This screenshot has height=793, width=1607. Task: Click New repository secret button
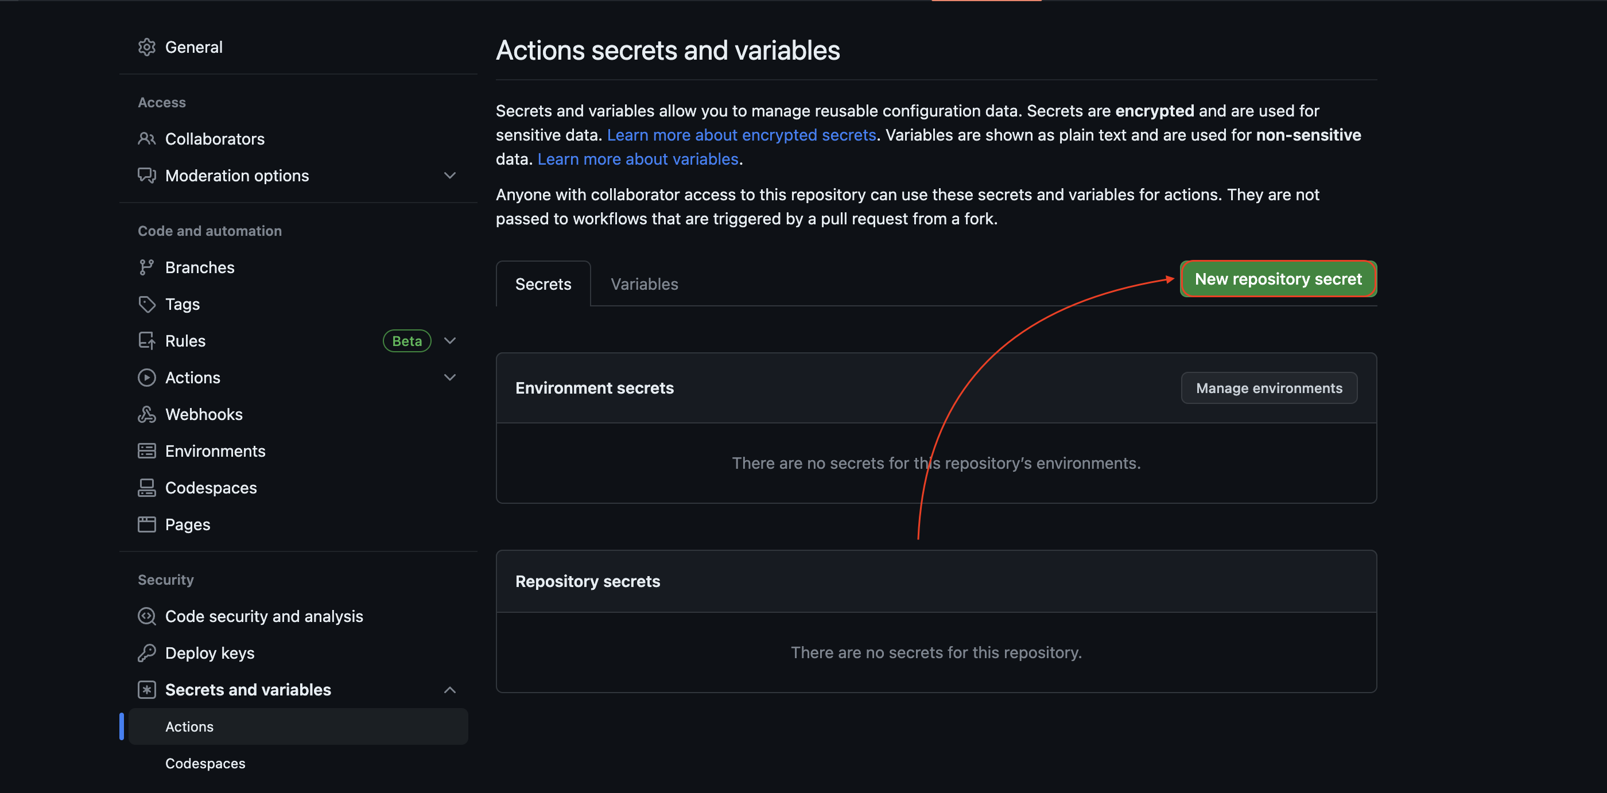click(x=1278, y=279)
